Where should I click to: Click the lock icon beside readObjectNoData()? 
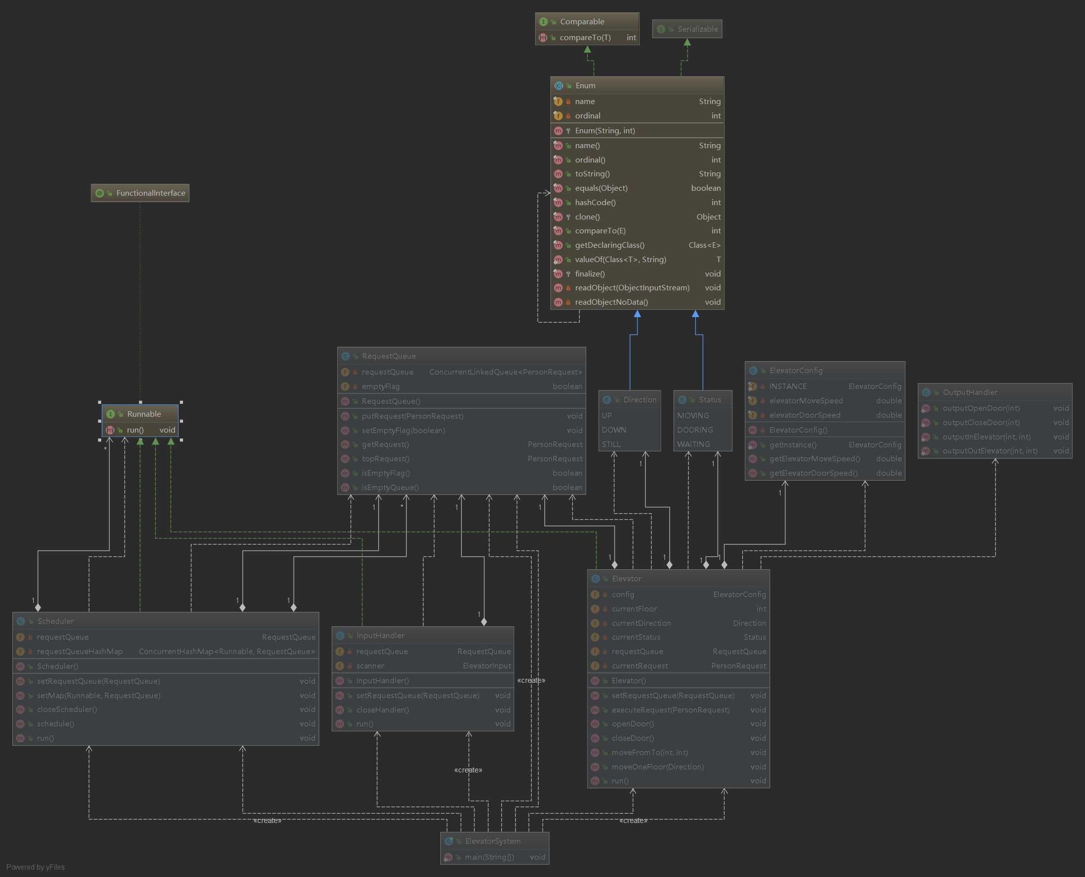568,302
